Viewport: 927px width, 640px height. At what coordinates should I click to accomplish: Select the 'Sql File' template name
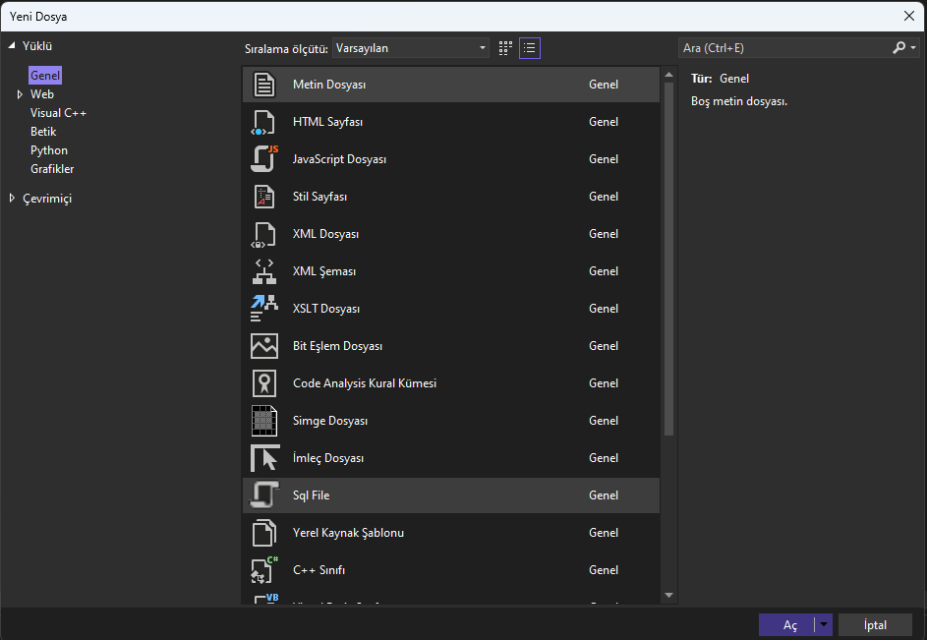click(311, 495)
